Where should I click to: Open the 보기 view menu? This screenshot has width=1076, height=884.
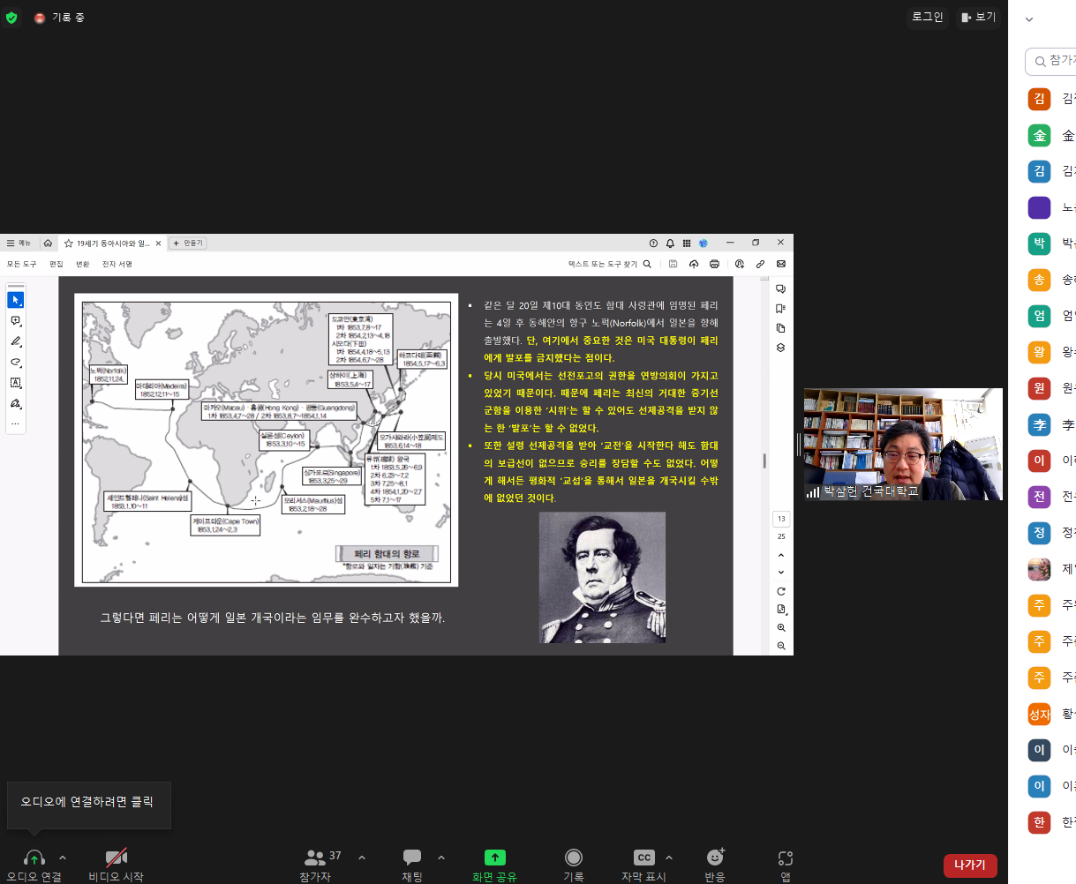tap(978, 17)
